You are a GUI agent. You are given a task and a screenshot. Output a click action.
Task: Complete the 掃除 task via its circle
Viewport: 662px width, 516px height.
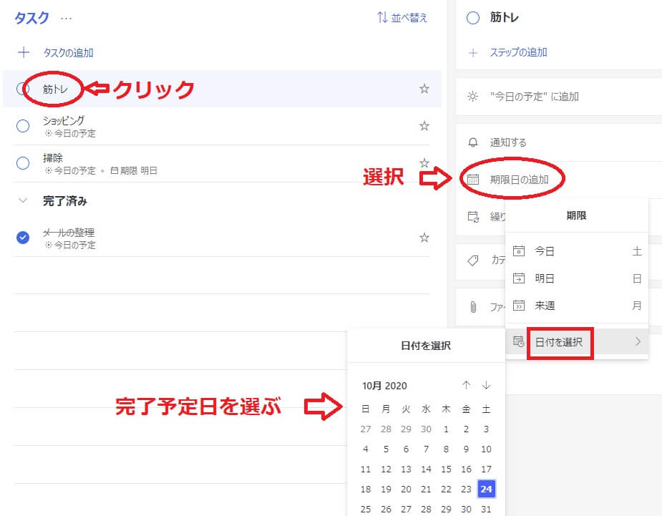pos(23,163)
